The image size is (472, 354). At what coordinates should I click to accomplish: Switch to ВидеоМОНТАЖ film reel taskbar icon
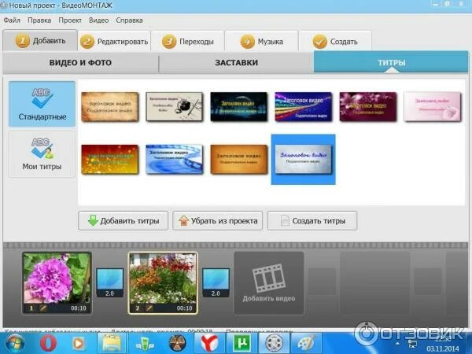click(274, 343)
